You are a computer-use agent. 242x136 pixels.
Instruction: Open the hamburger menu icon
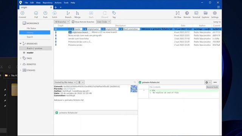[x=219, y=7]
